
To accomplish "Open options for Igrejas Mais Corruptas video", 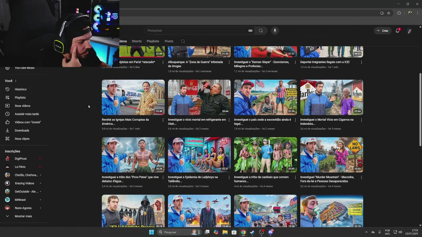I will coord(163,120).
